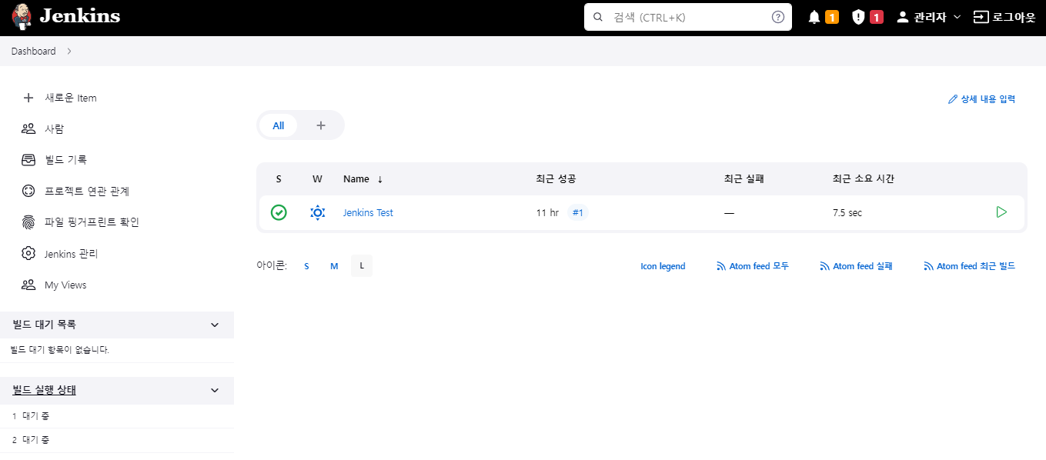This screenshot has height=460, width=1046.
Task: Sort by 최근 성공 column header
Action: [556, 178]
